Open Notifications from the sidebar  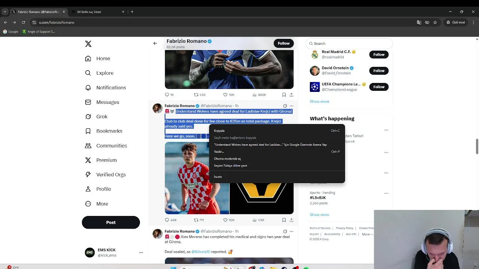coord(106,88)
